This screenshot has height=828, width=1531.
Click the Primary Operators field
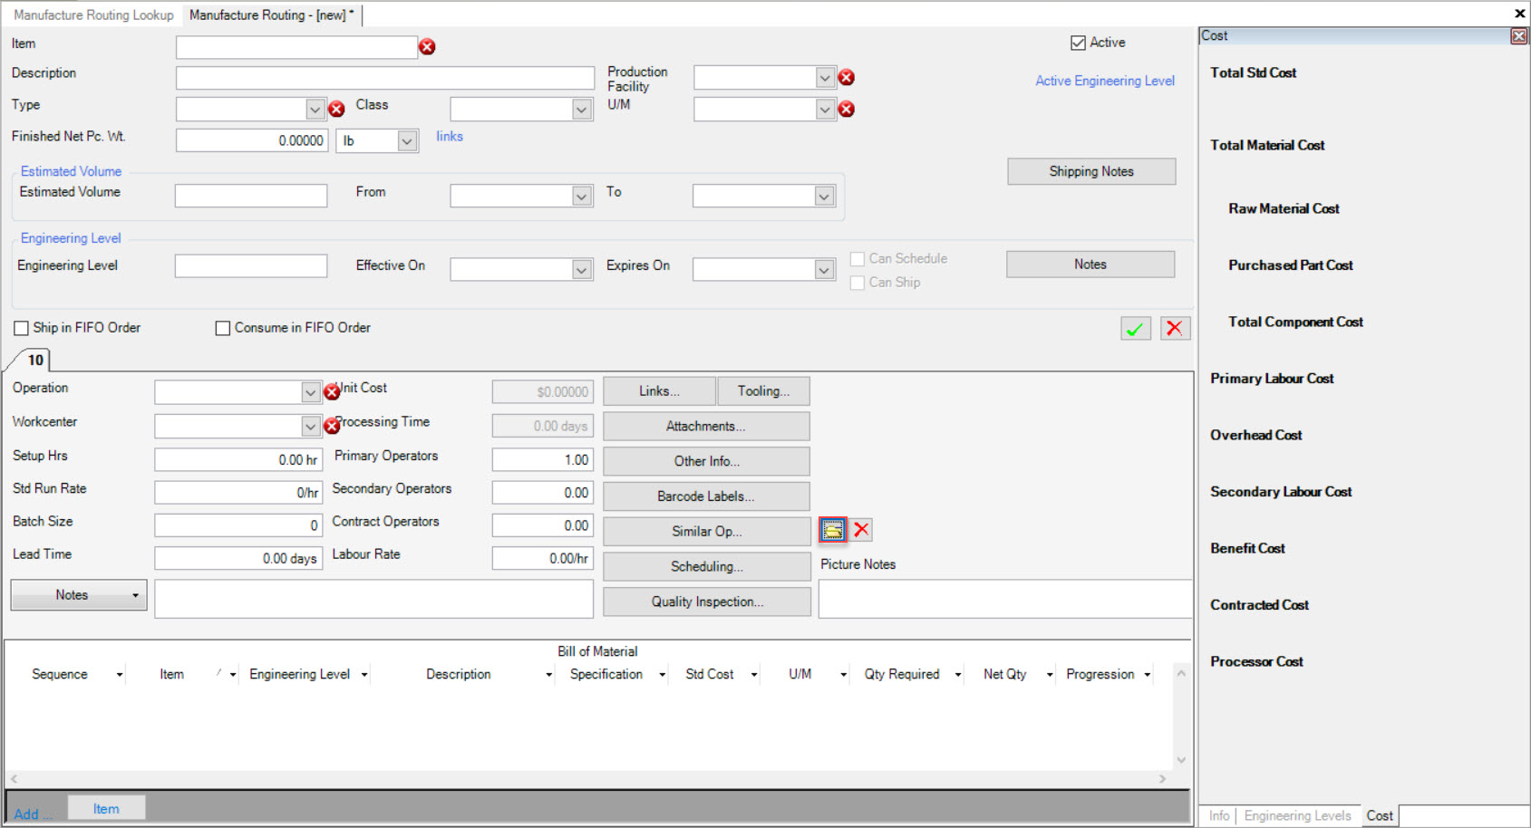543,460
